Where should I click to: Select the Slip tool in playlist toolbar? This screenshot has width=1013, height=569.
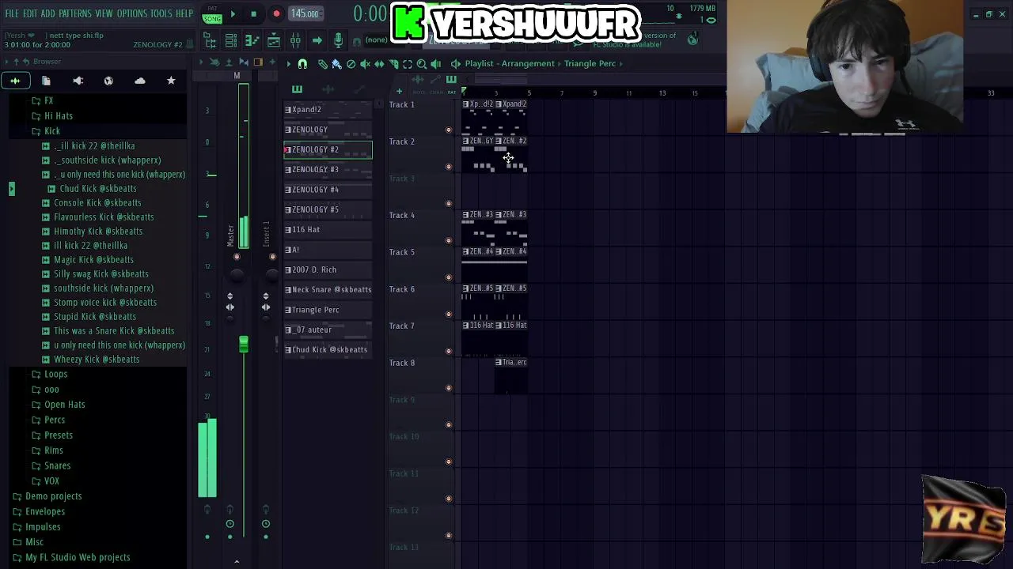(x=379, y=63)
